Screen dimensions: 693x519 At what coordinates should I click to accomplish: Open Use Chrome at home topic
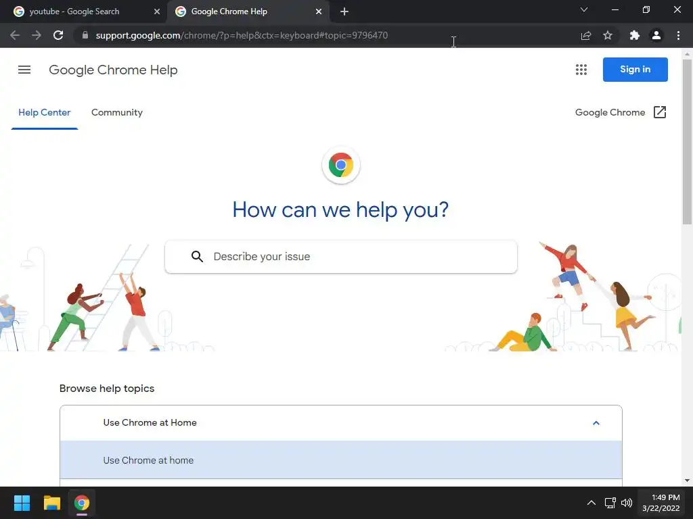click(341, 460)
